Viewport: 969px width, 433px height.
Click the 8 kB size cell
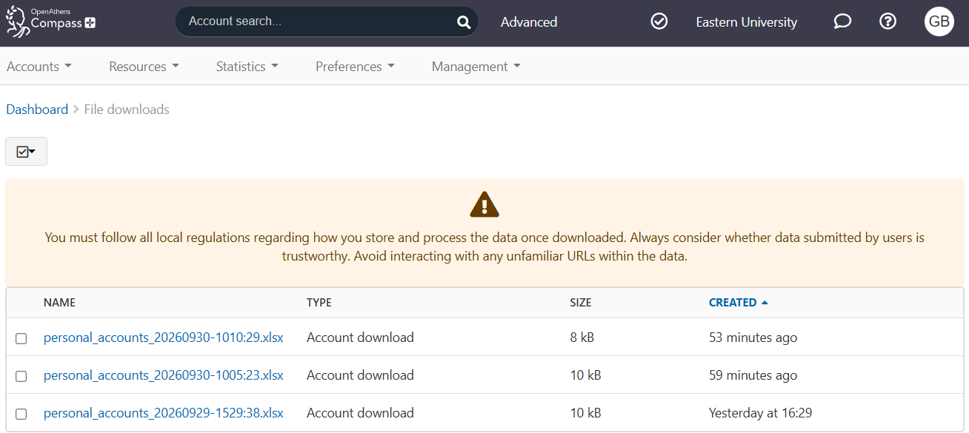click(x=582, y=338)
